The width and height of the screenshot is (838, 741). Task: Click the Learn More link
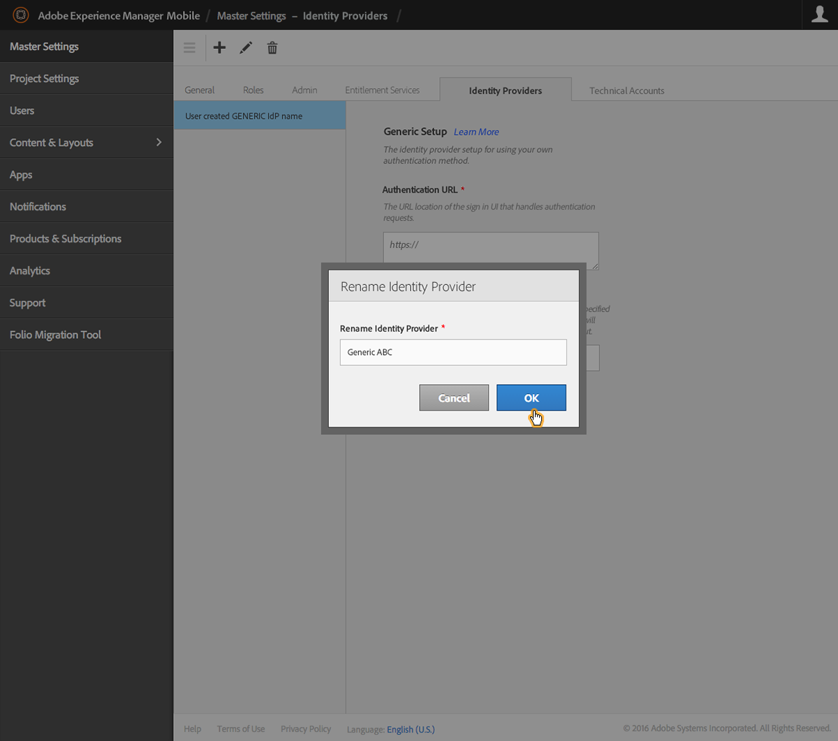click(x=476, y=132)
